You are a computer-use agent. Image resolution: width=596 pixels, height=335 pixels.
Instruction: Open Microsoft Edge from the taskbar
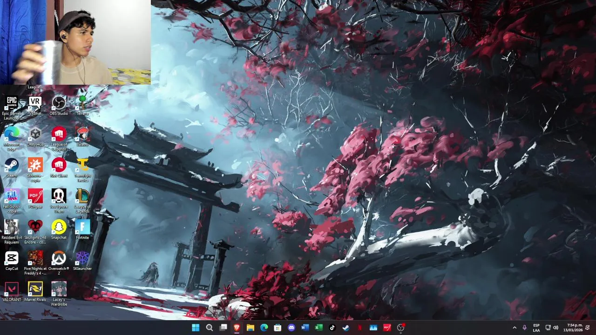264,328
